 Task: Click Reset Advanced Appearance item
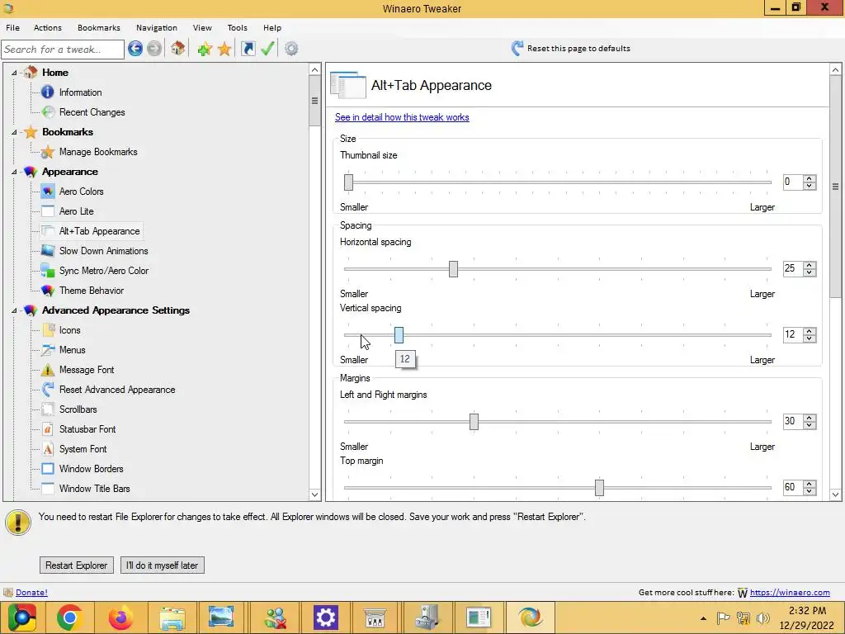tap(117, 390)
